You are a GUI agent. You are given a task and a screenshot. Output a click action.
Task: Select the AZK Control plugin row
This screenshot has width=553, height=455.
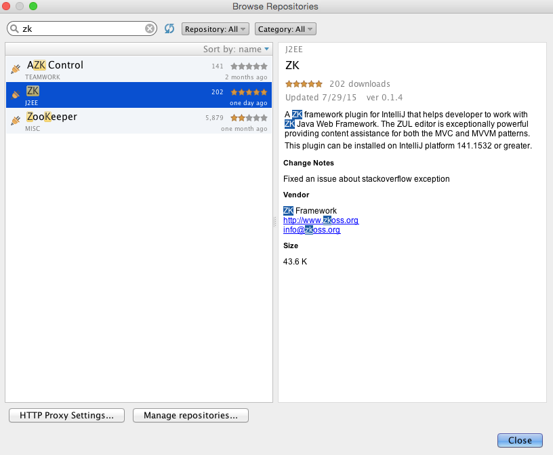point(139,69)
